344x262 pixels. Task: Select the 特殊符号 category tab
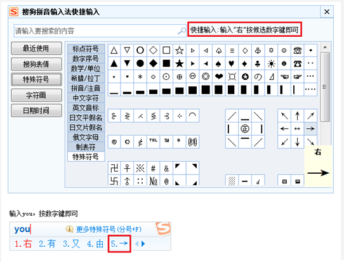pyautogui.click(x=86, y=157)
